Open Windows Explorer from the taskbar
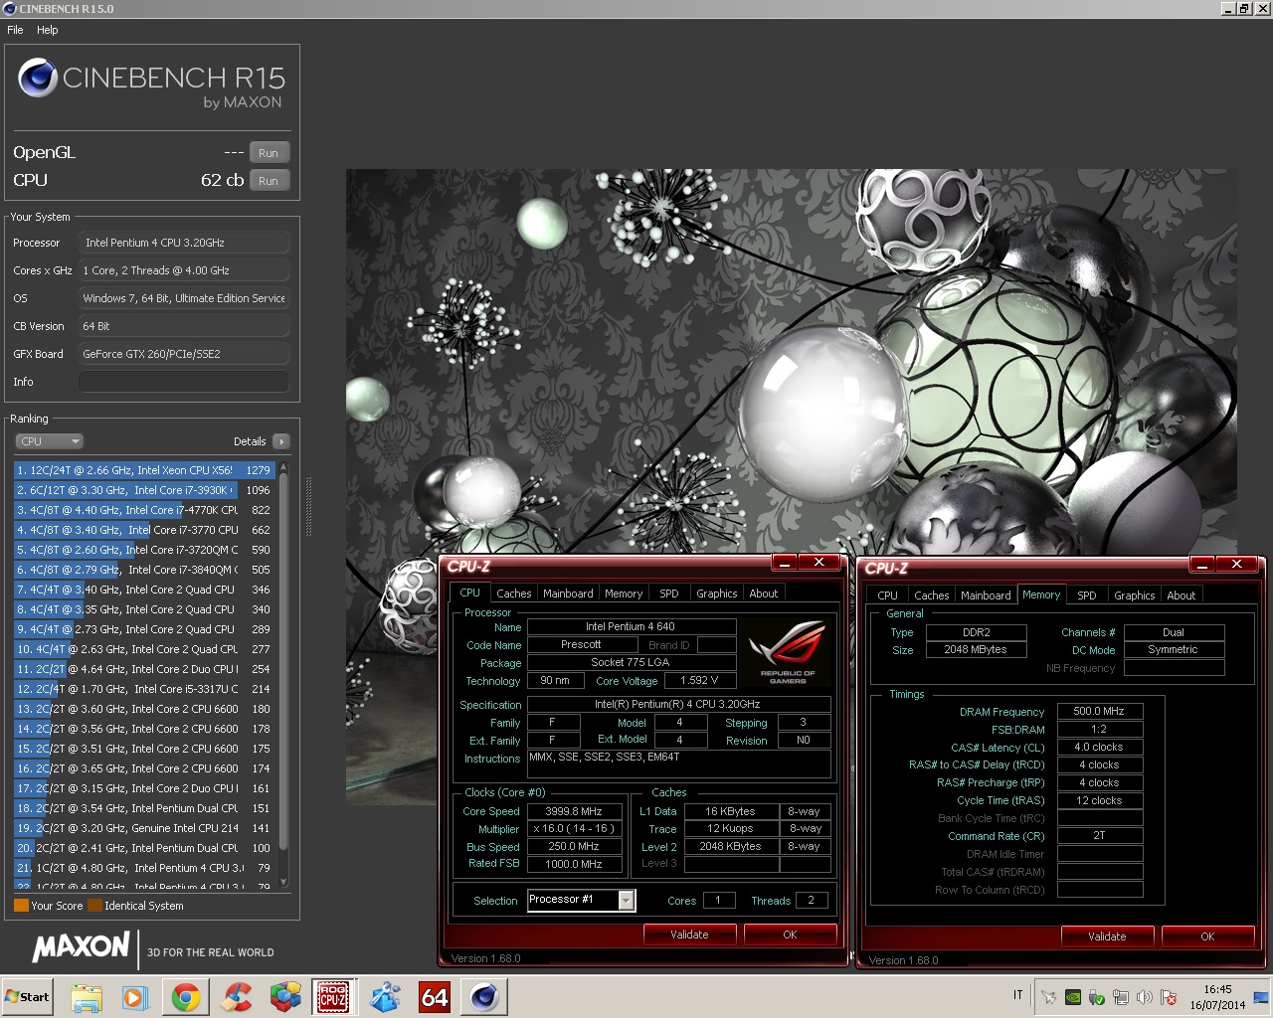 click(x=87, y=997)
